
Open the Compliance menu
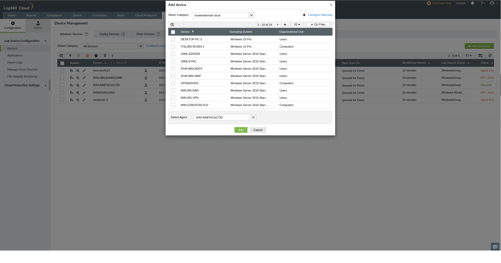pyautogui.click(x=54, y=15)
